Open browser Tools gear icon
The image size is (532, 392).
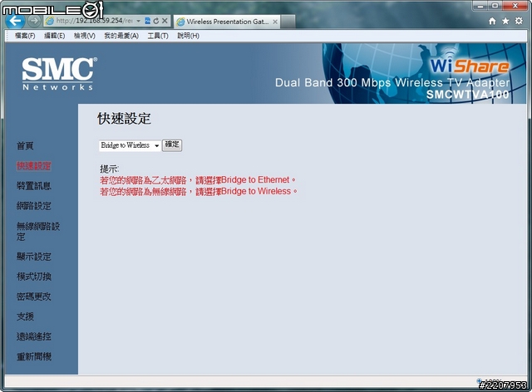pos(519,21)
